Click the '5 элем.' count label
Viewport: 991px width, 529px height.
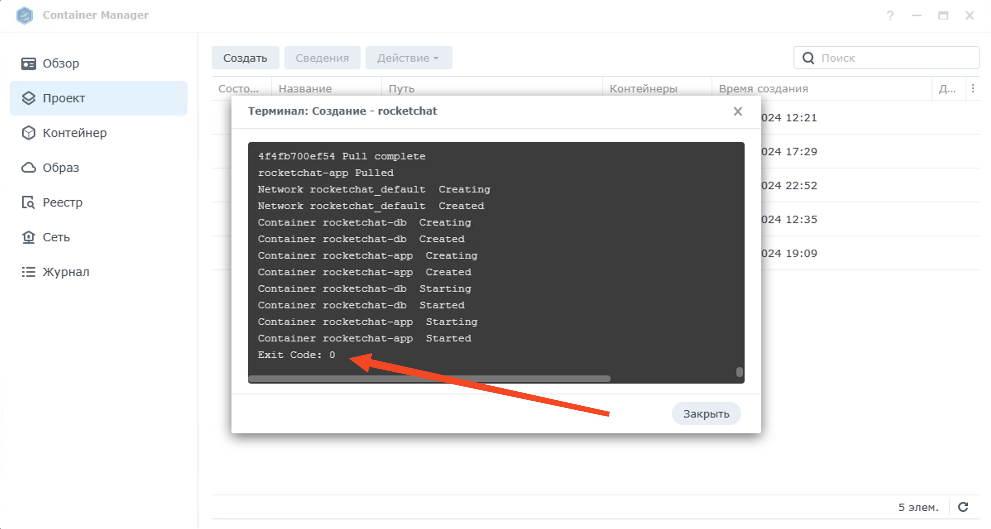point(919,507)
